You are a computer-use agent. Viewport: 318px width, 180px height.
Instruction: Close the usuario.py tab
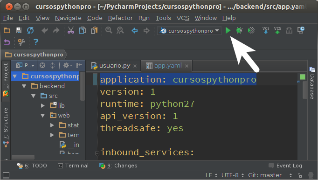[x=135, y=66]
